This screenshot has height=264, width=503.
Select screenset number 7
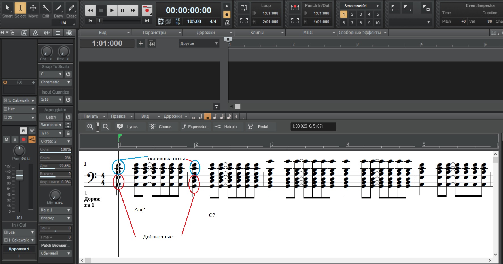(352, 23)
